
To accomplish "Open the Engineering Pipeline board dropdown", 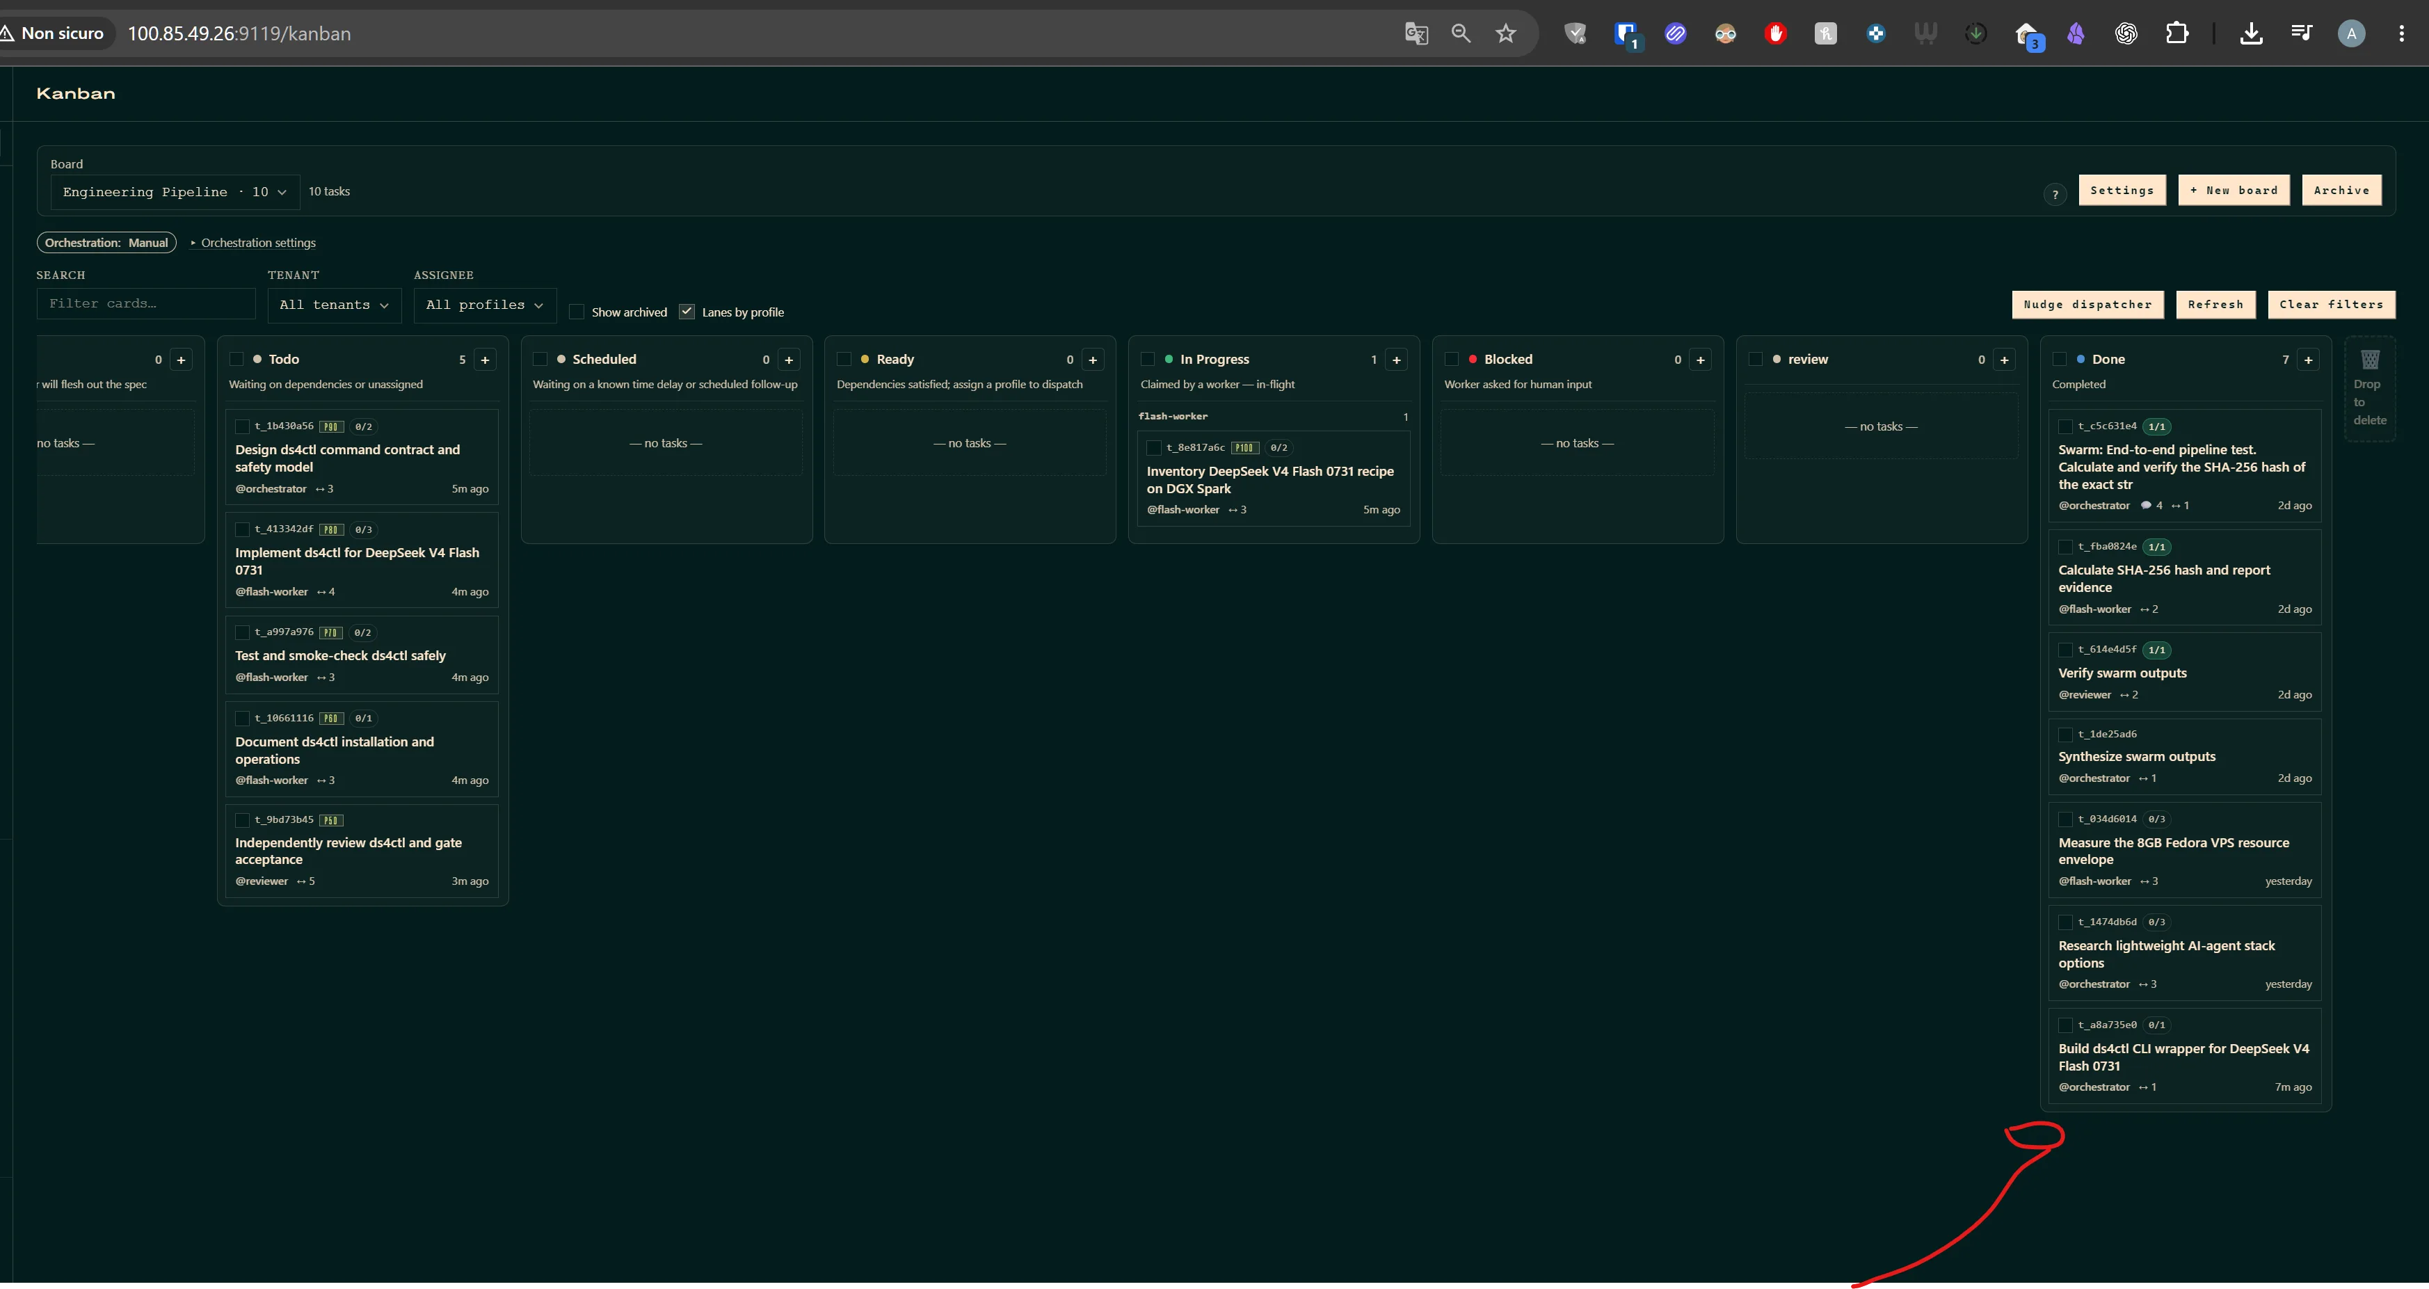I will [175, 191].
